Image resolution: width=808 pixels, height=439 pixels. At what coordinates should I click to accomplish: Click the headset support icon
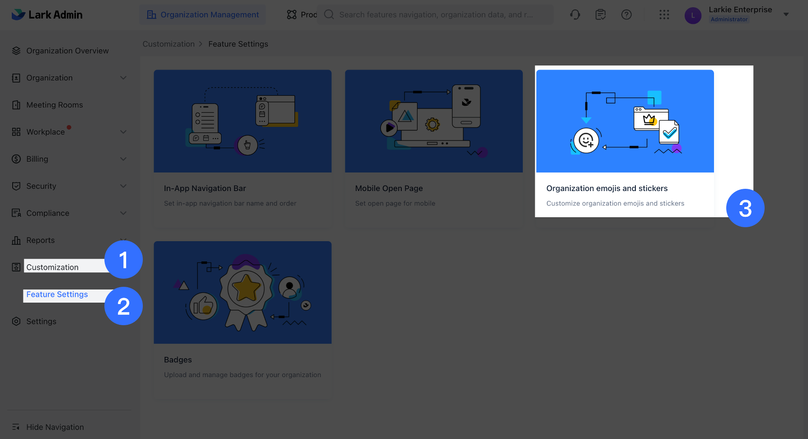(x=575, y=14)
